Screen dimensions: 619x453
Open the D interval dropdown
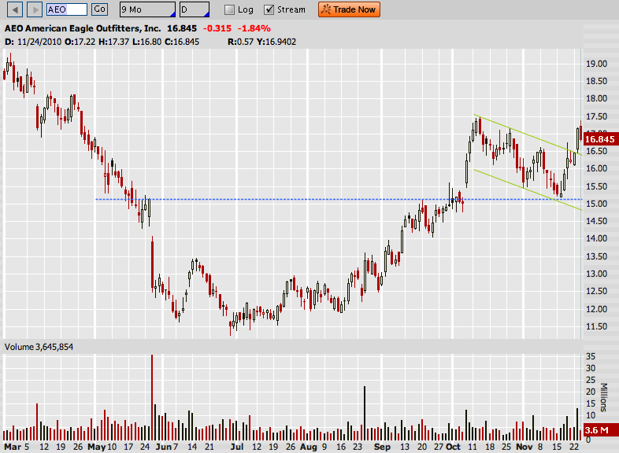point(194,9)
